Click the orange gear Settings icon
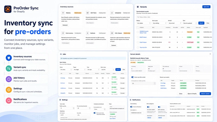The image size is (217, 122). (x=9, y=90)
